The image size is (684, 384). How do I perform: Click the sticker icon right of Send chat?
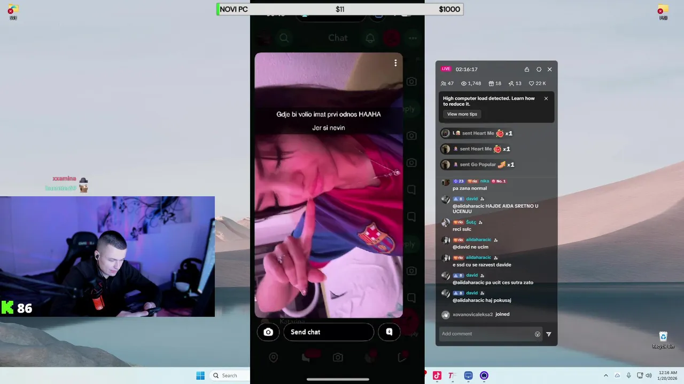[389, 332]
